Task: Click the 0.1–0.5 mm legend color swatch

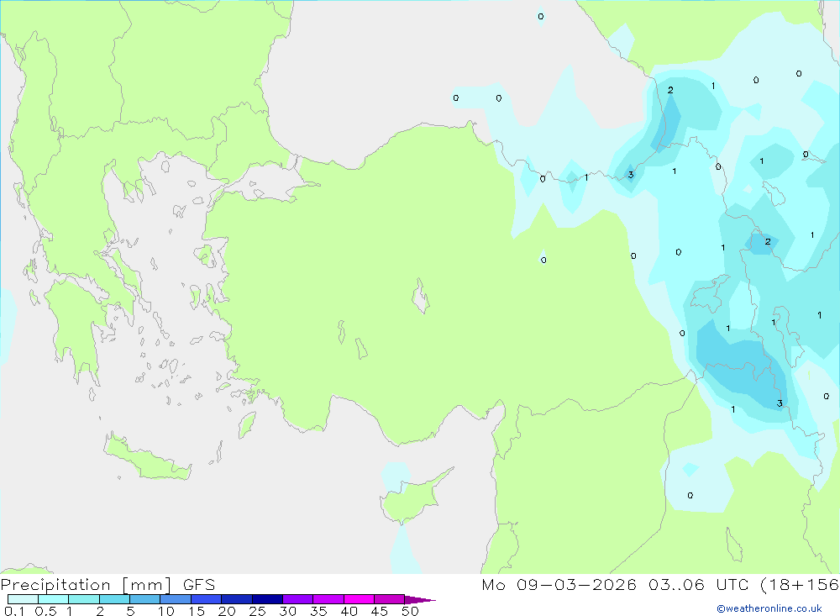Action: point(23,599)
